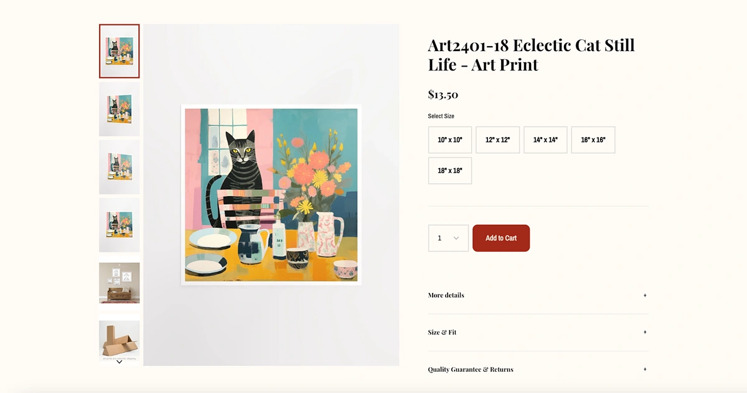Choose the 18" x 18" print size

pos(450,171)
